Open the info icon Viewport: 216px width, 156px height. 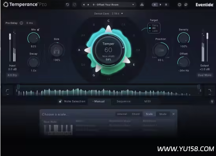pos(179,5)
